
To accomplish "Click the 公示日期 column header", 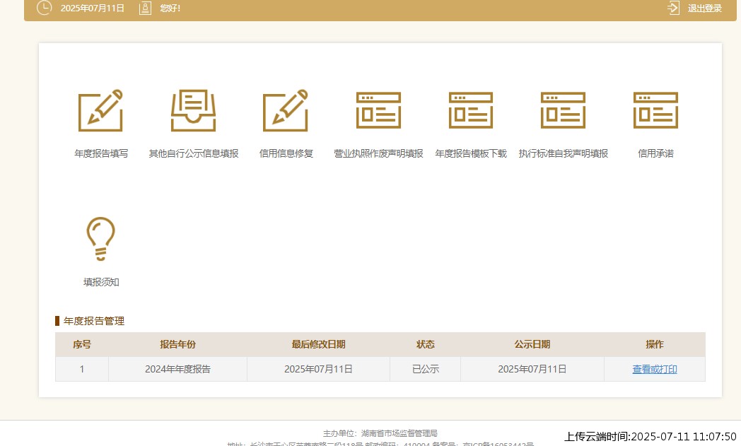I will tap(532, 344).
